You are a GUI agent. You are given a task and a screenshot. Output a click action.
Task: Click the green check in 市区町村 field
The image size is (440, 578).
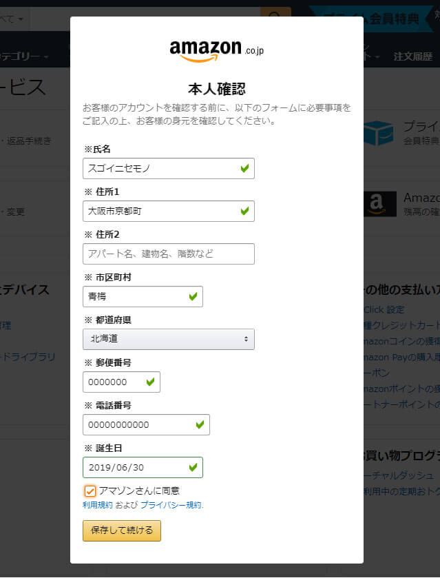[193, 296]
